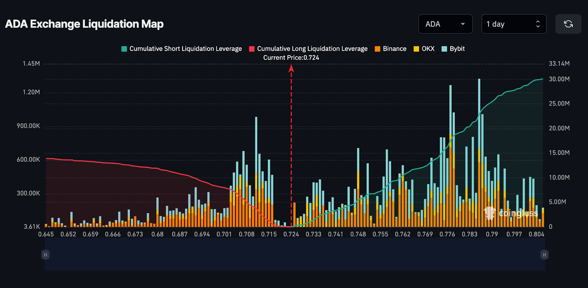Click the 0.724 x-axis price label
The width and height of the screenshot is (588, 288).
pyautogui.click(x=291, y=234)
